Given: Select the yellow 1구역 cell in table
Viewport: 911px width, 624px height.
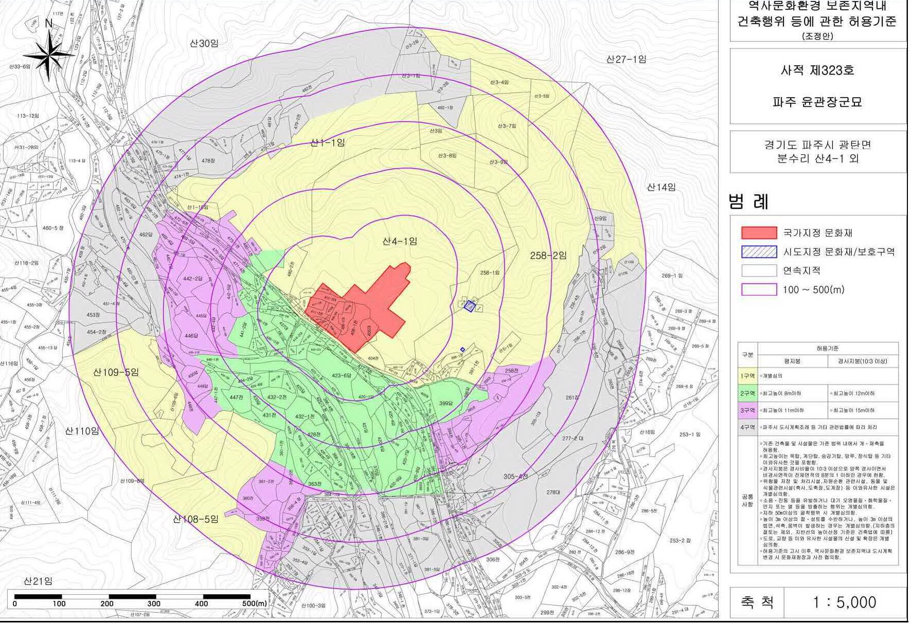Looking at the screenshot, I should click(747, 376).
